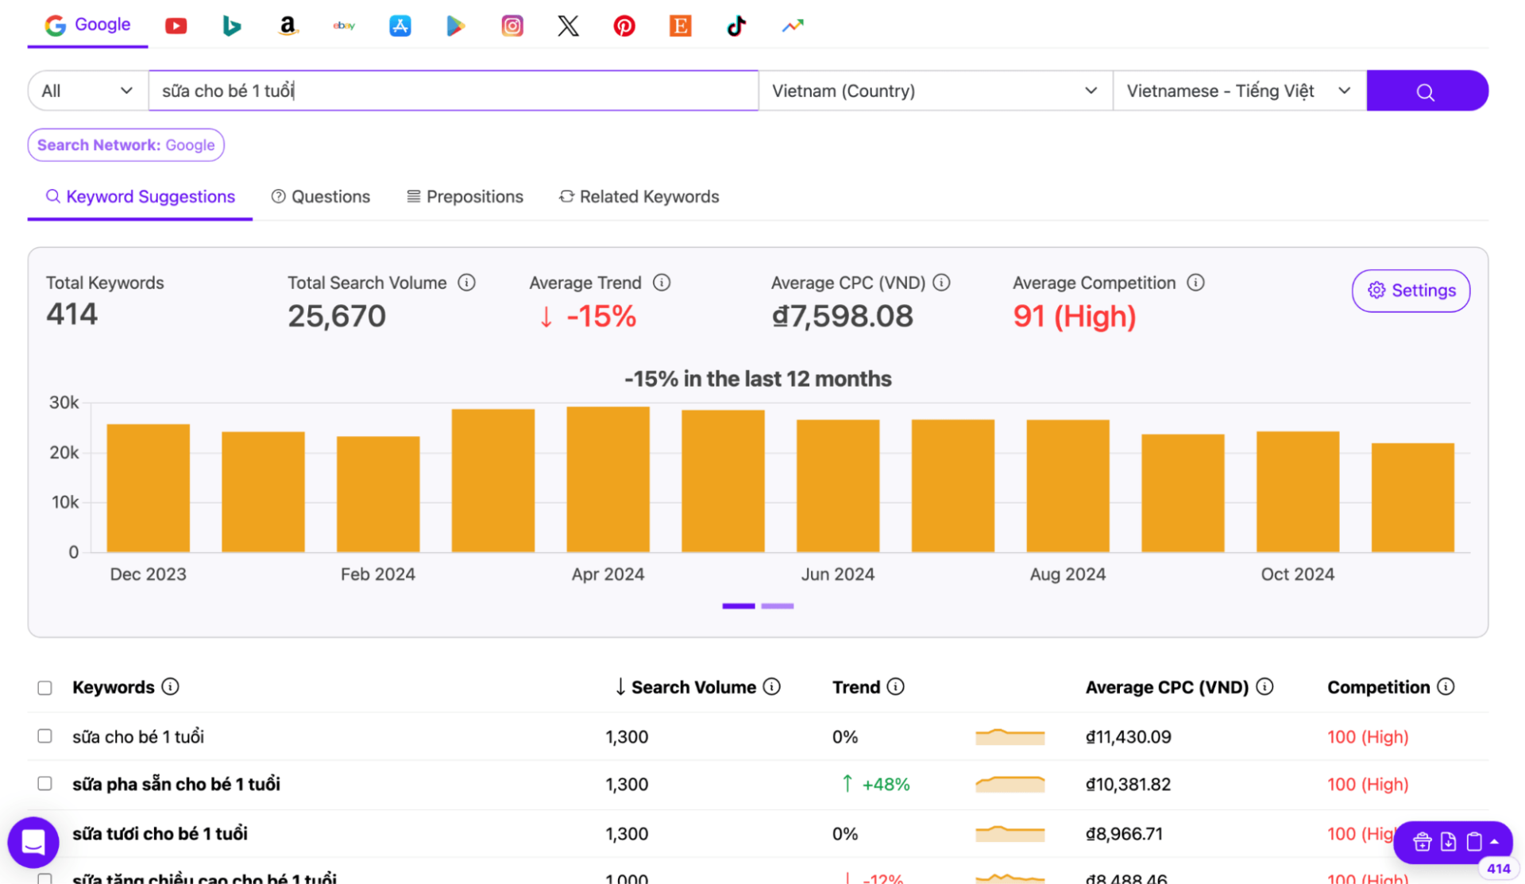Open the chat support widget

[33, 842]
